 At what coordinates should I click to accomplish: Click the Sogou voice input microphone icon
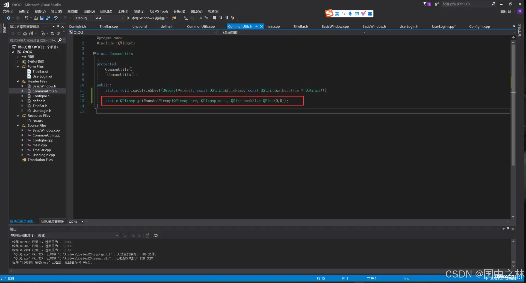tap(350, 14)
